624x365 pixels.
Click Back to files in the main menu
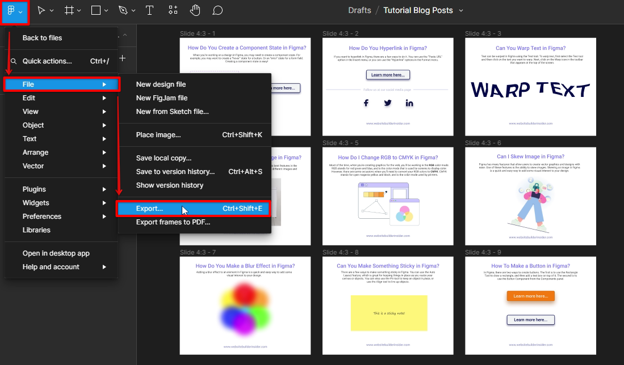42,38
